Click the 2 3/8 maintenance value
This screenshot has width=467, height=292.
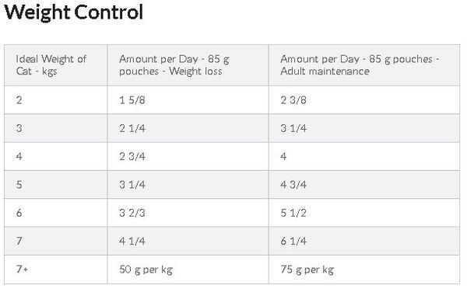coord(293,100)
